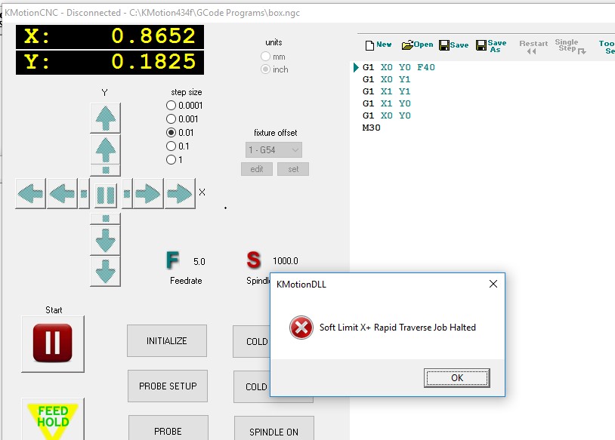The height and width of the screenshot is (440, 615).
Task: Select the 0.001 step size
Action: 171,119
